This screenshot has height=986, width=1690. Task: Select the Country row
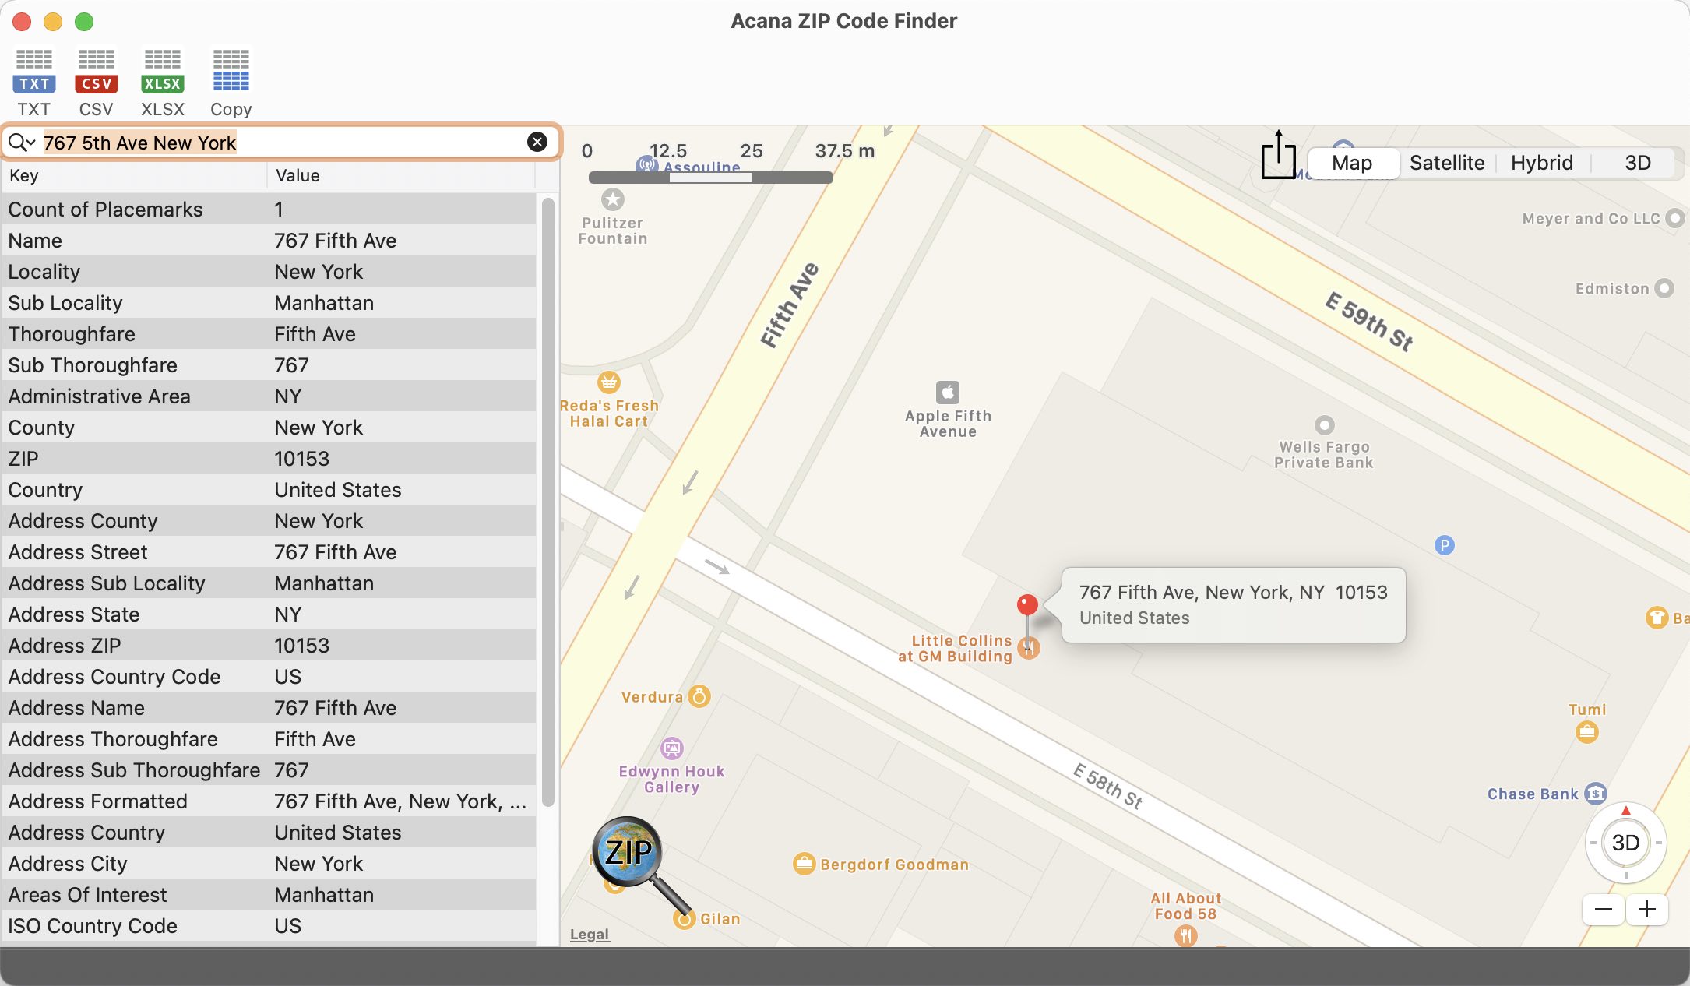[x=269, y=490]
